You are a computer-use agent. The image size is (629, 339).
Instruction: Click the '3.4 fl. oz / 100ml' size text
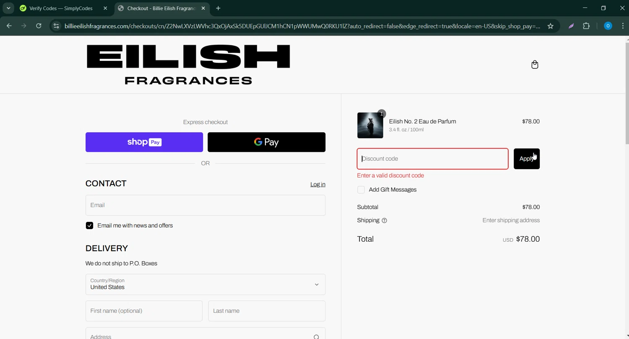406,130
